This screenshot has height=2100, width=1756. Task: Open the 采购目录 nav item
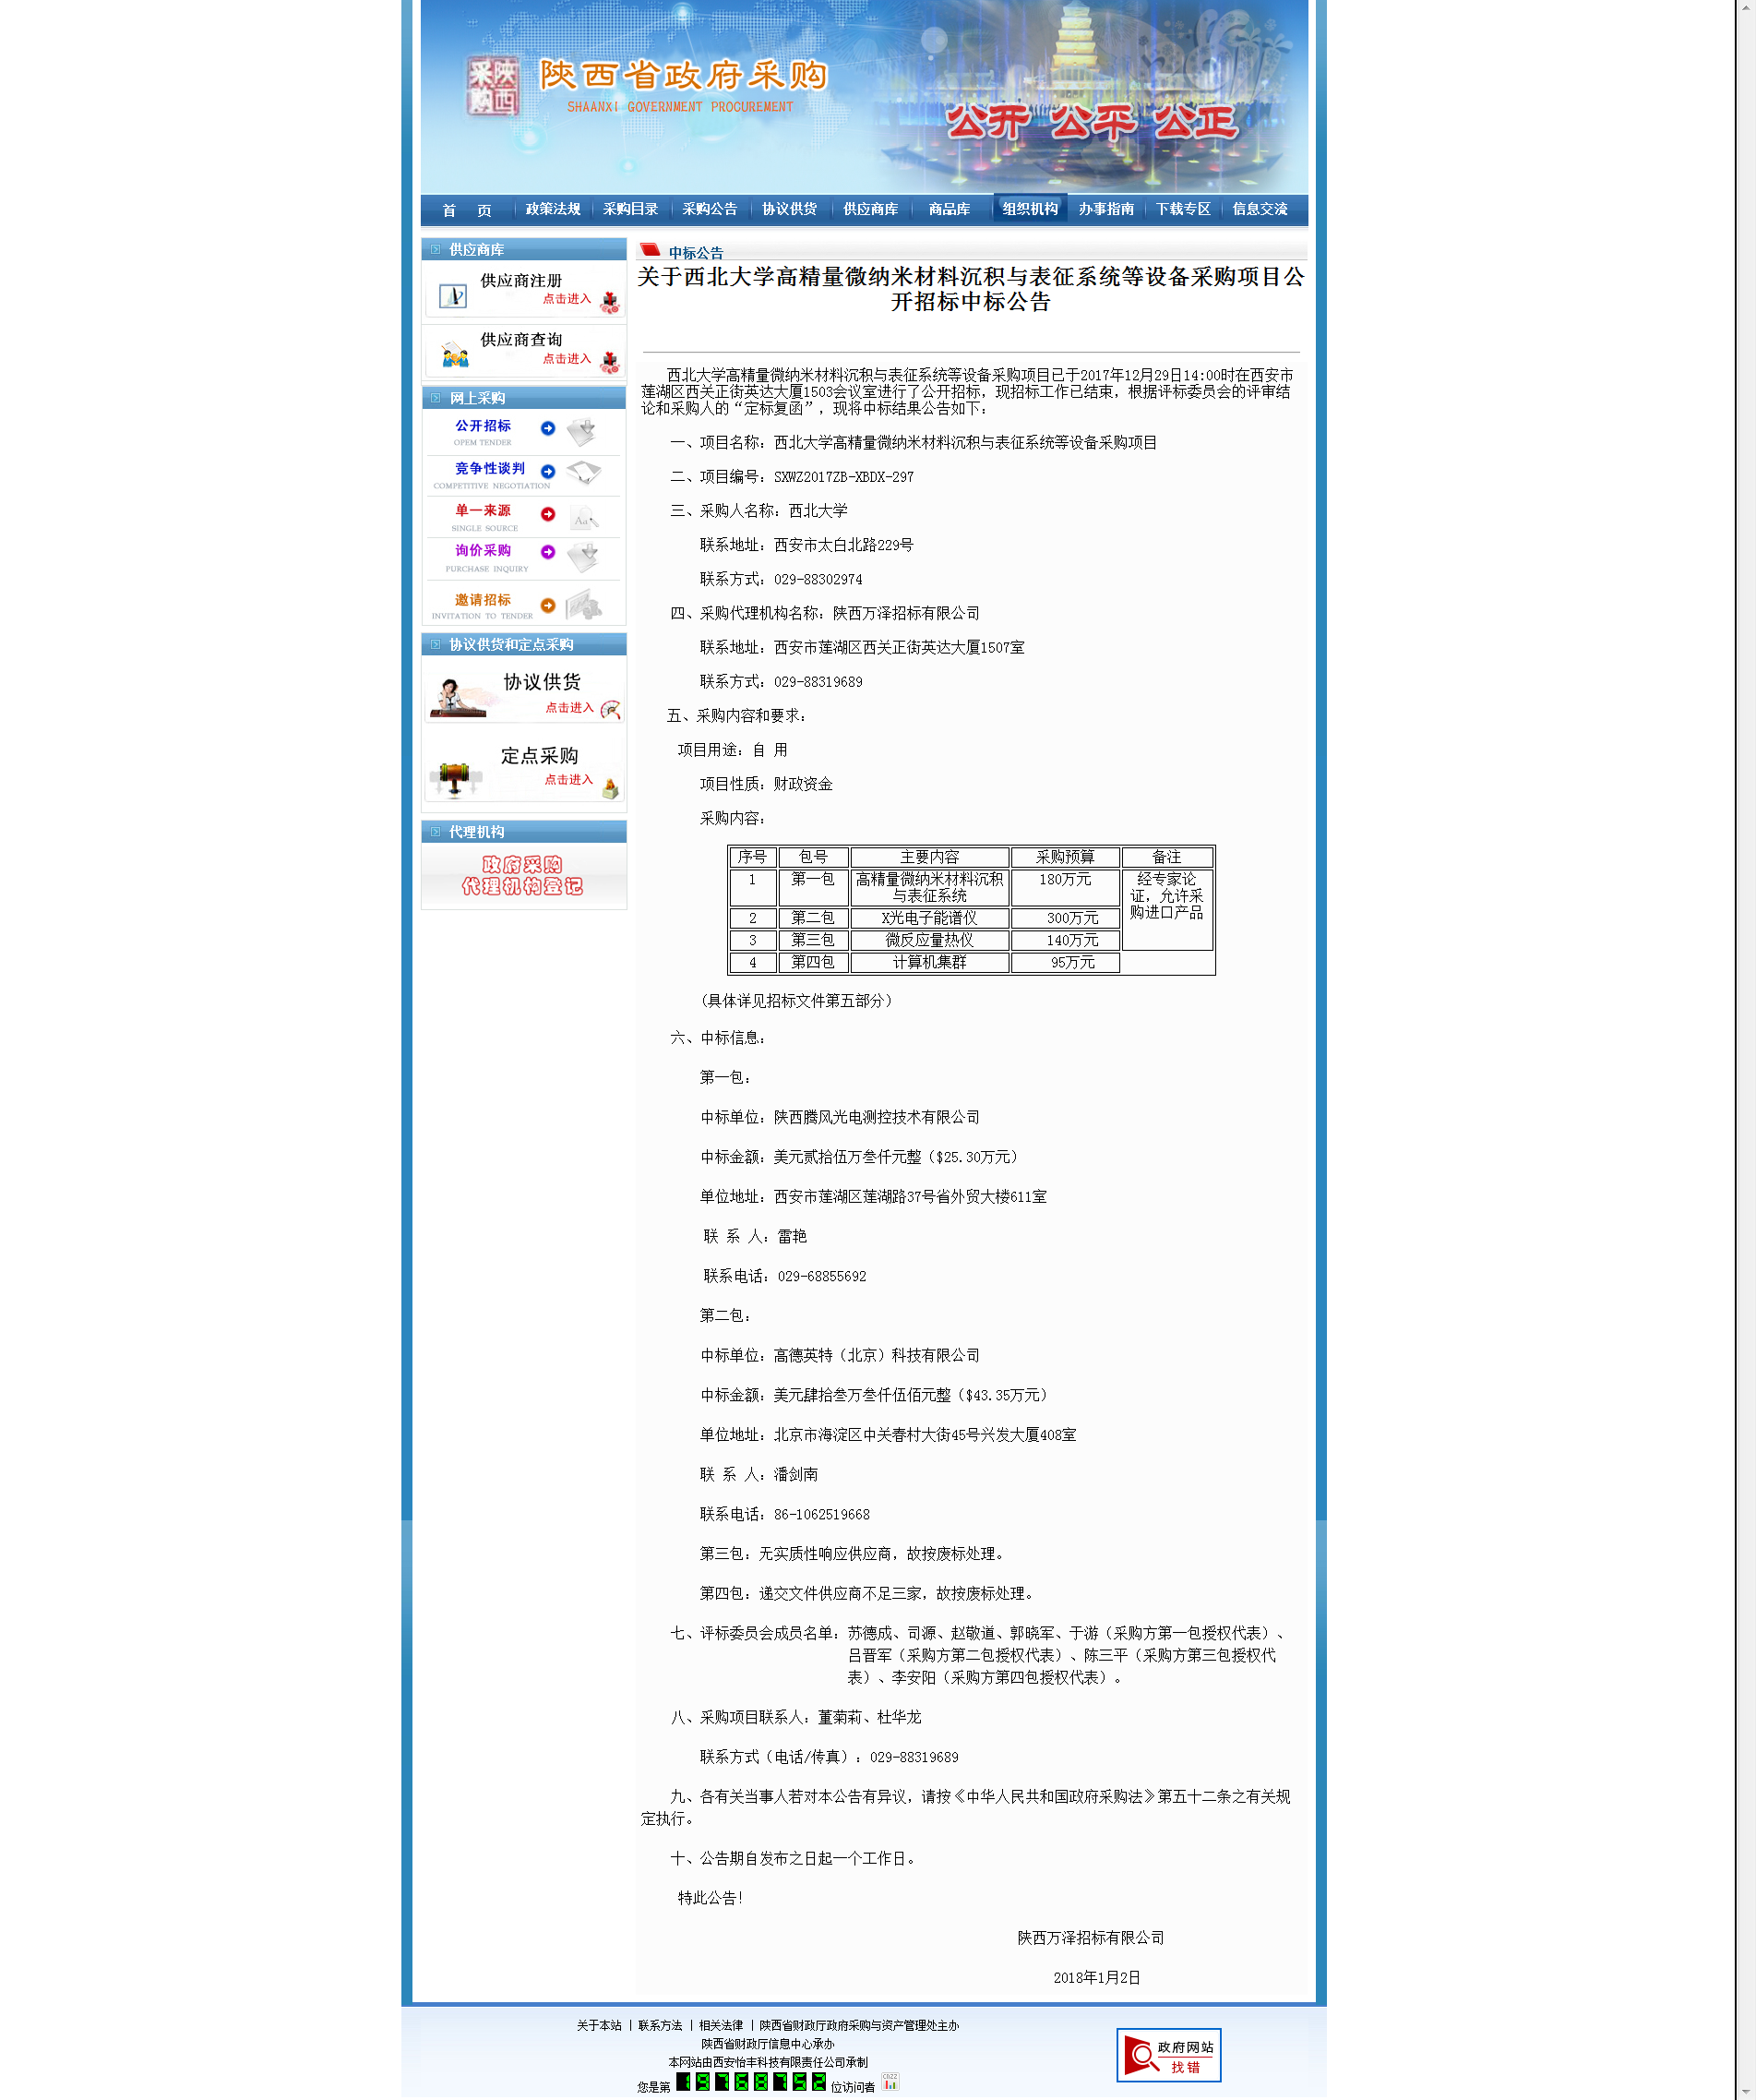tap(630, 209)
